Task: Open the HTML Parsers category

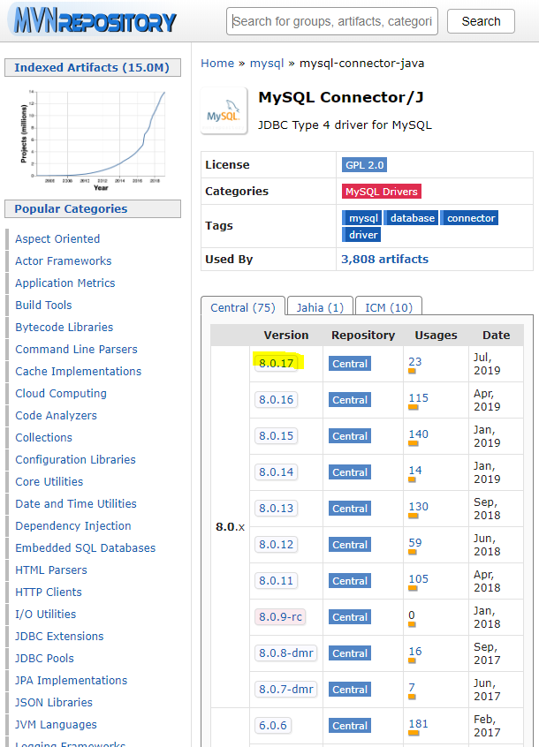Action: (51, 570)
